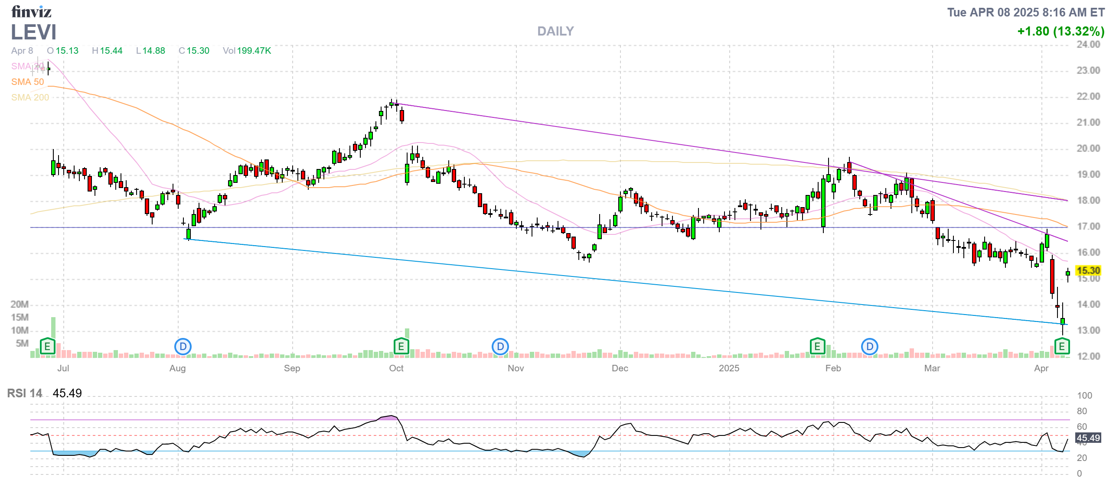
Task: Click the earnings marker near July
Action: pyautogui.click(x=47, y=346)
